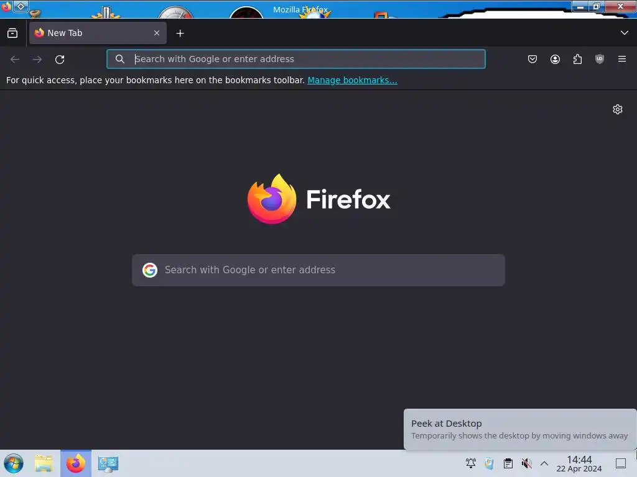
Task: Open the Firefox account menu
Action: (555, 59)
